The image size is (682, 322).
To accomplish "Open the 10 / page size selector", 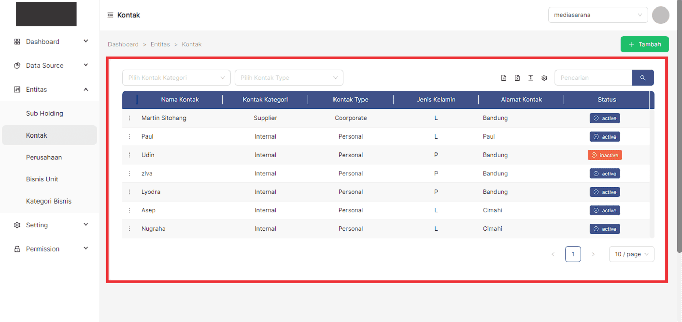I will click(631, 254).
